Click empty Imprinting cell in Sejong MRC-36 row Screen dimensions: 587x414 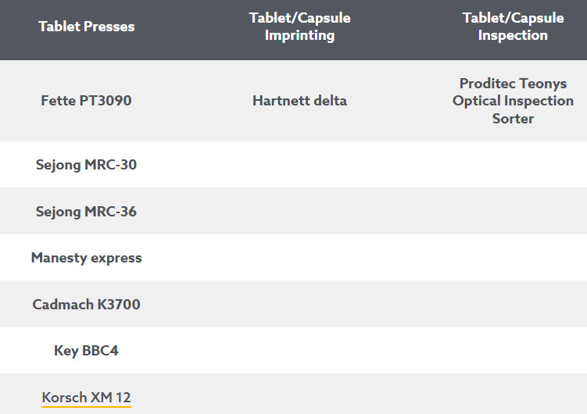[299, 212]
